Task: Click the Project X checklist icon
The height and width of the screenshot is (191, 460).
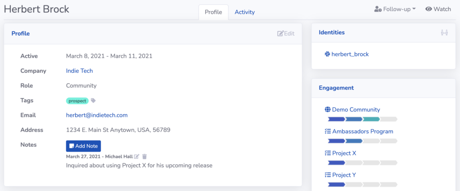Action: tap(327, 153)
